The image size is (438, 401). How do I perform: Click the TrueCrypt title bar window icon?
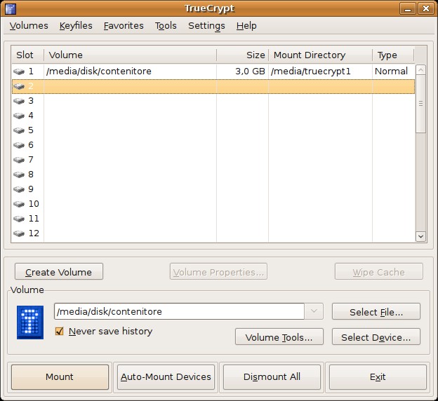[9, 8]
